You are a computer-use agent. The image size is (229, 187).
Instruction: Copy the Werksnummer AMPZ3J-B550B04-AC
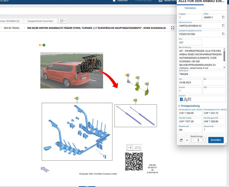click(x=223, y=25)
